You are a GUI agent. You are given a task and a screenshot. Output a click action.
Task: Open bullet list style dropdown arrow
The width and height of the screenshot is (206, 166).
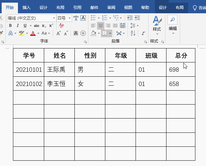coord(99,18)
